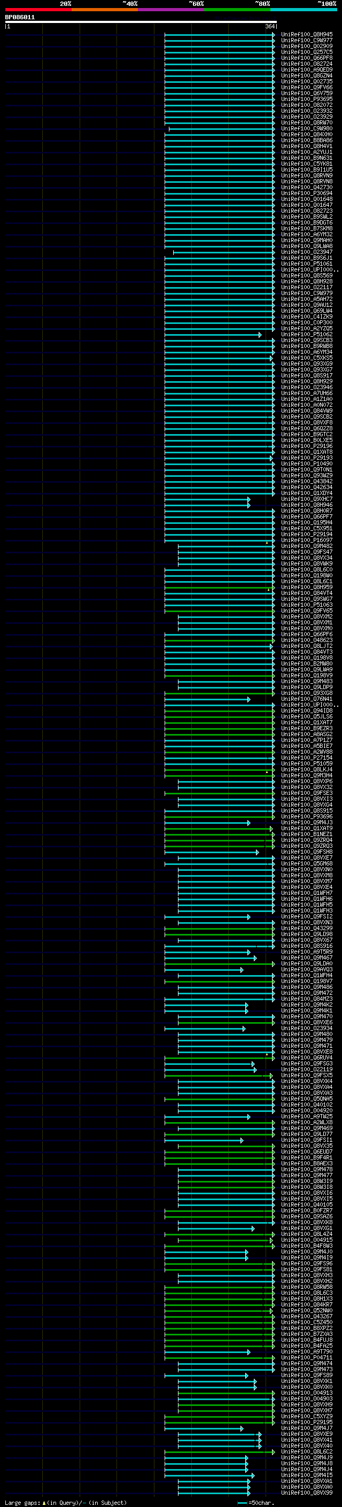Open hit UniRef100_Q8S569
Viewport: 342px width, 1507px height.
[x=307, y=275]
